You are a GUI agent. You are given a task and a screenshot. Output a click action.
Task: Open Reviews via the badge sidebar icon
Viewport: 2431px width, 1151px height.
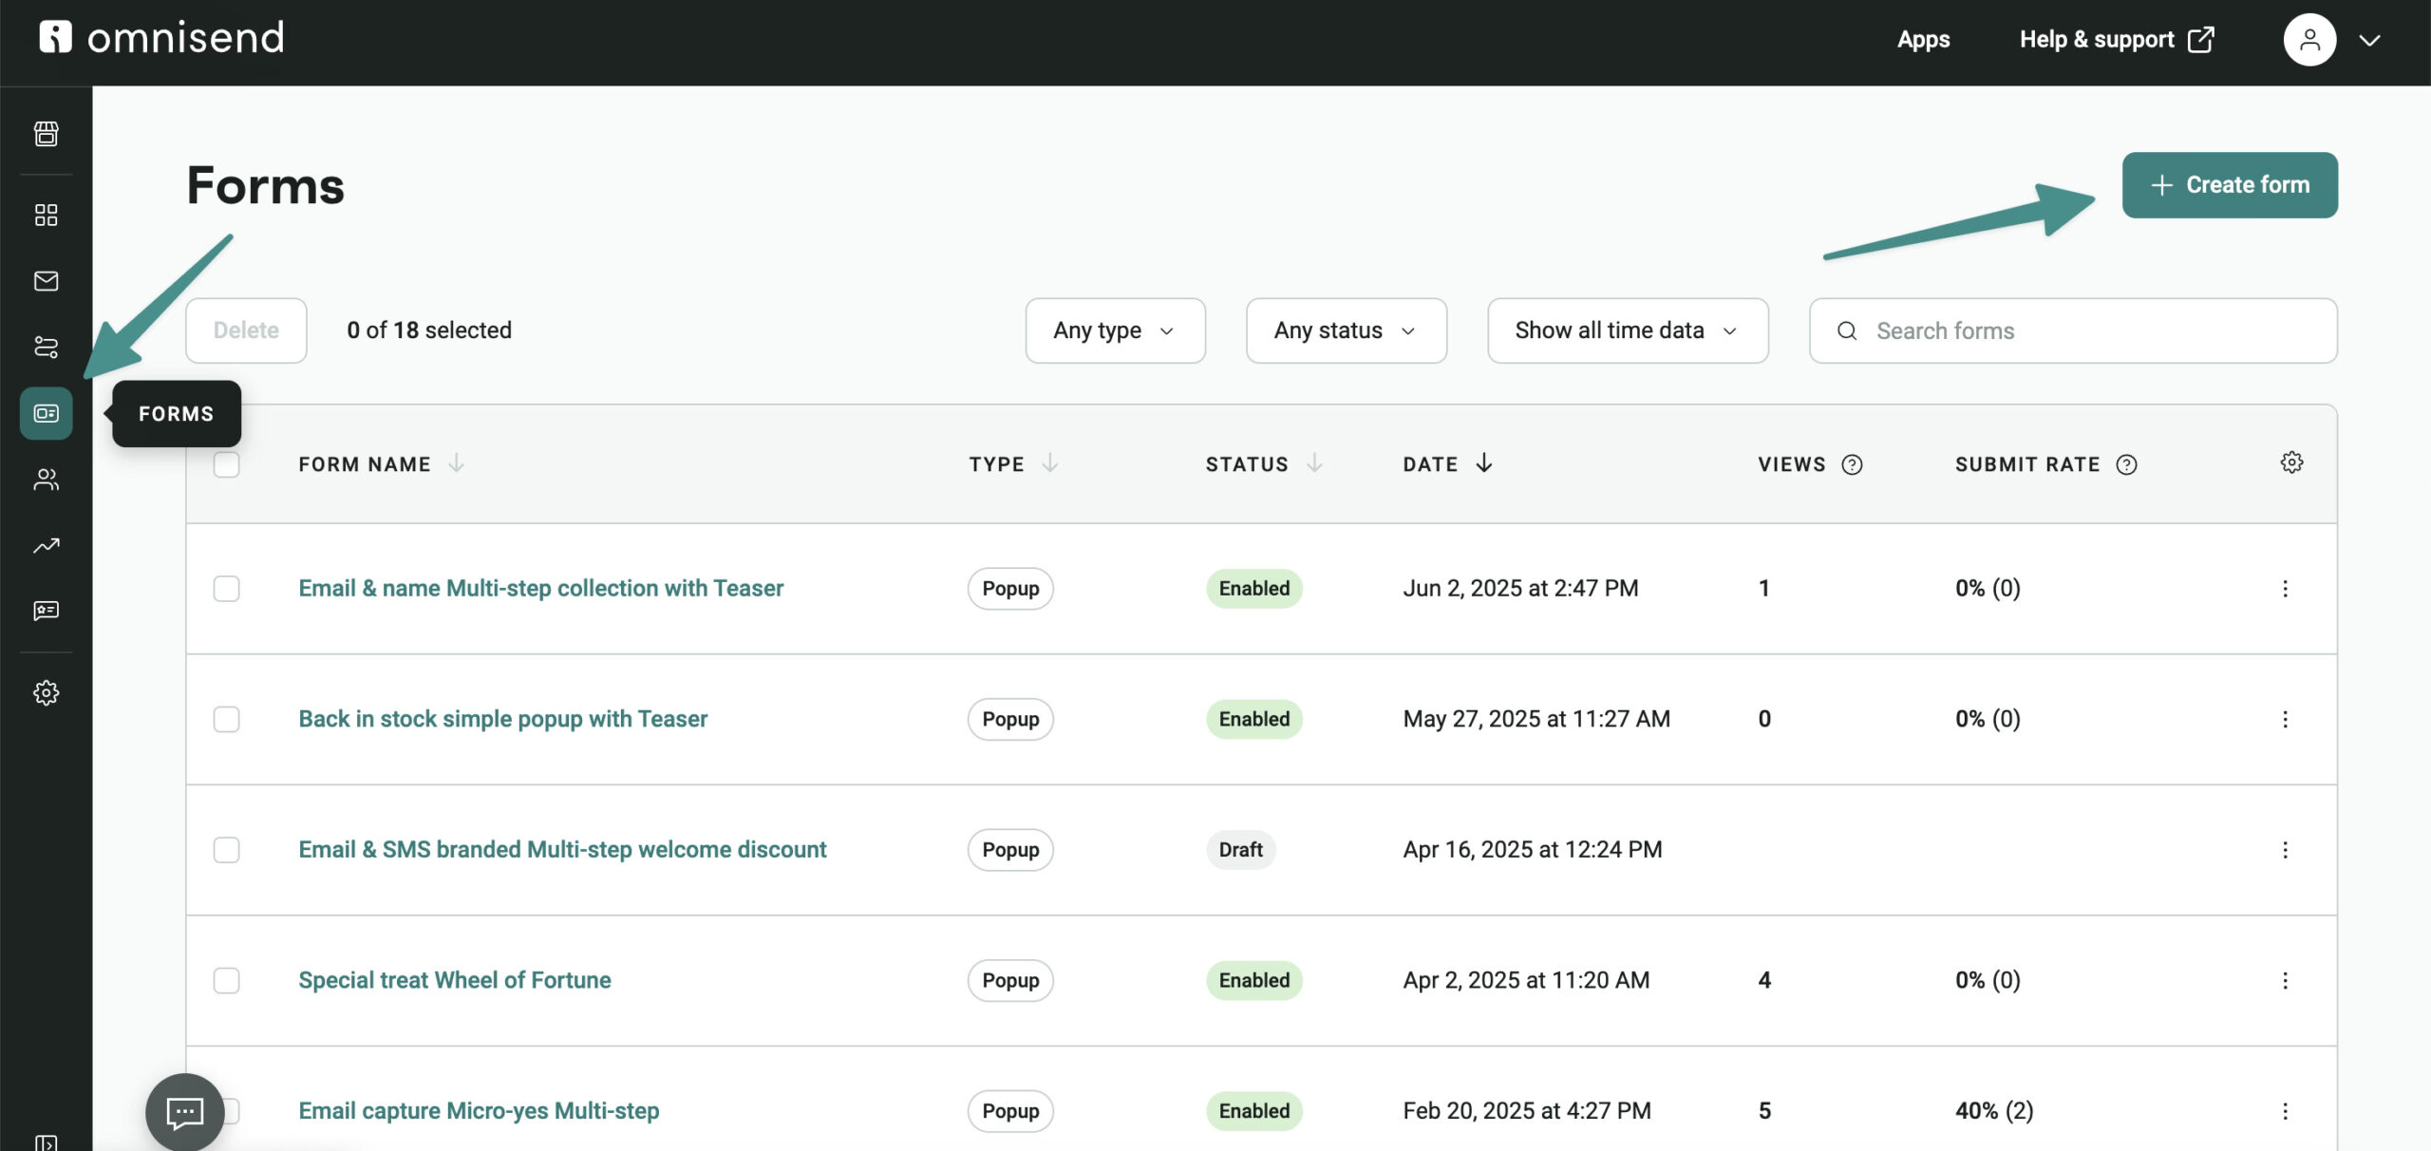(x=46, y=611)
